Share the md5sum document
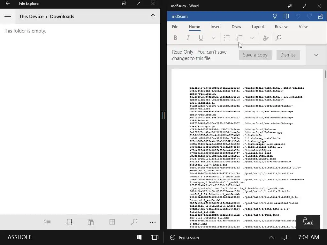The height and width of the screenshot is (245, 327). [x=321, y=16]
